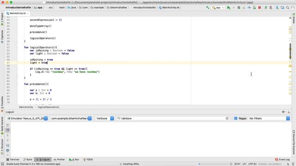
Task: Clear logcat with trash icon
Action: click(x=7, y=125)
